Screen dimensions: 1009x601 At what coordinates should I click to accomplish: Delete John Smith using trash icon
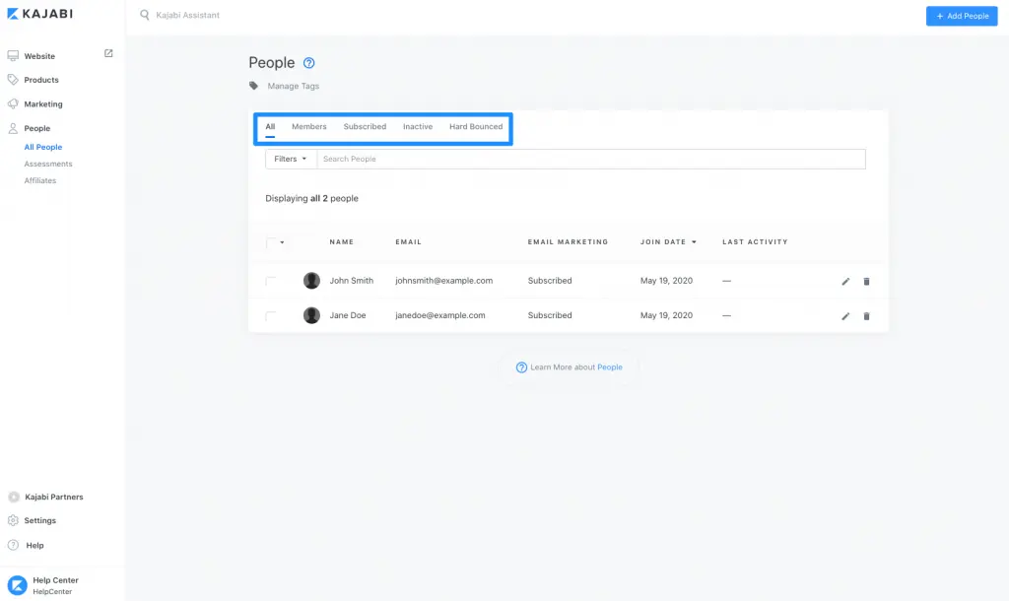coord(867,282)
